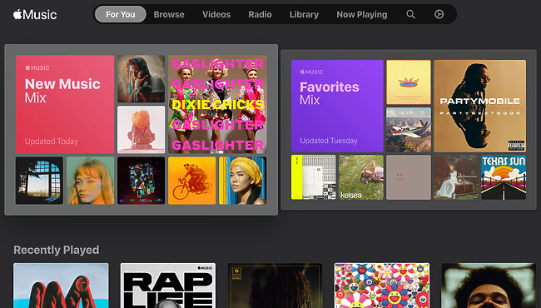The height and width of the screenshot is (308, 541).
Task: Select the dark gold-framed album in Recently Played
Action: pos(275,286)
